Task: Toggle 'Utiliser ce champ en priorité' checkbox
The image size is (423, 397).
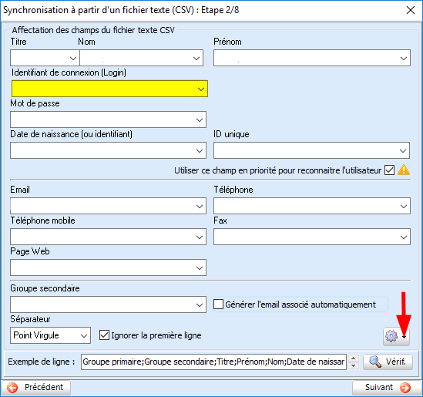Action: (x=389, y=170)
